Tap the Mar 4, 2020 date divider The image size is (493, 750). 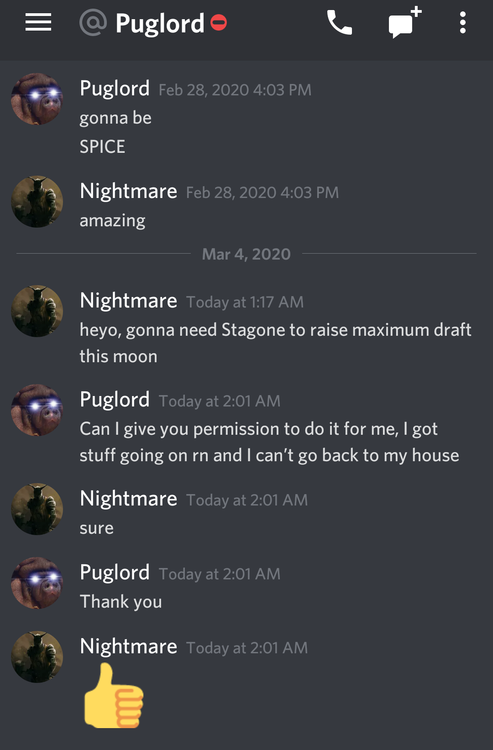coord(246,254)
